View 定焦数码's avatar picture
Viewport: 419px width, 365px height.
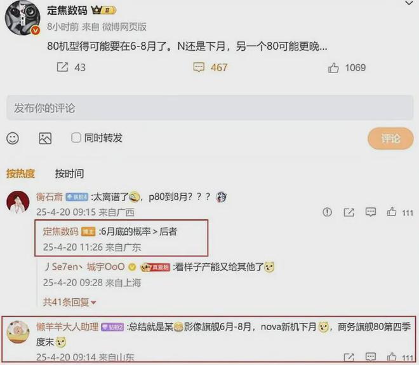(x=22, y=18)
